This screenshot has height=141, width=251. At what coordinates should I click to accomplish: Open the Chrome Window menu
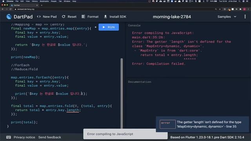point(67,1)
